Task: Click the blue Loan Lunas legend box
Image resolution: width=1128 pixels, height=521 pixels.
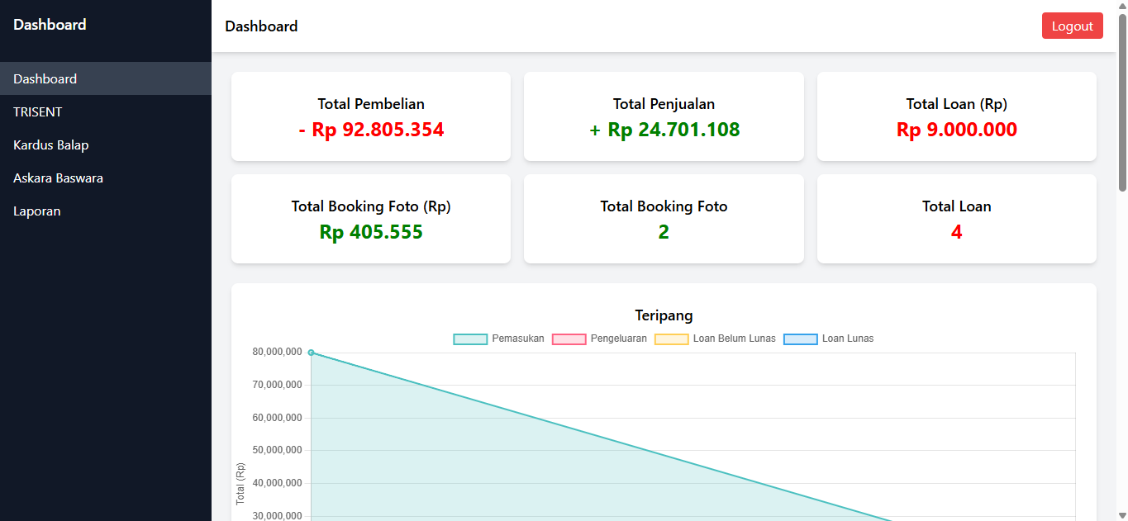Action: (799, 339)
